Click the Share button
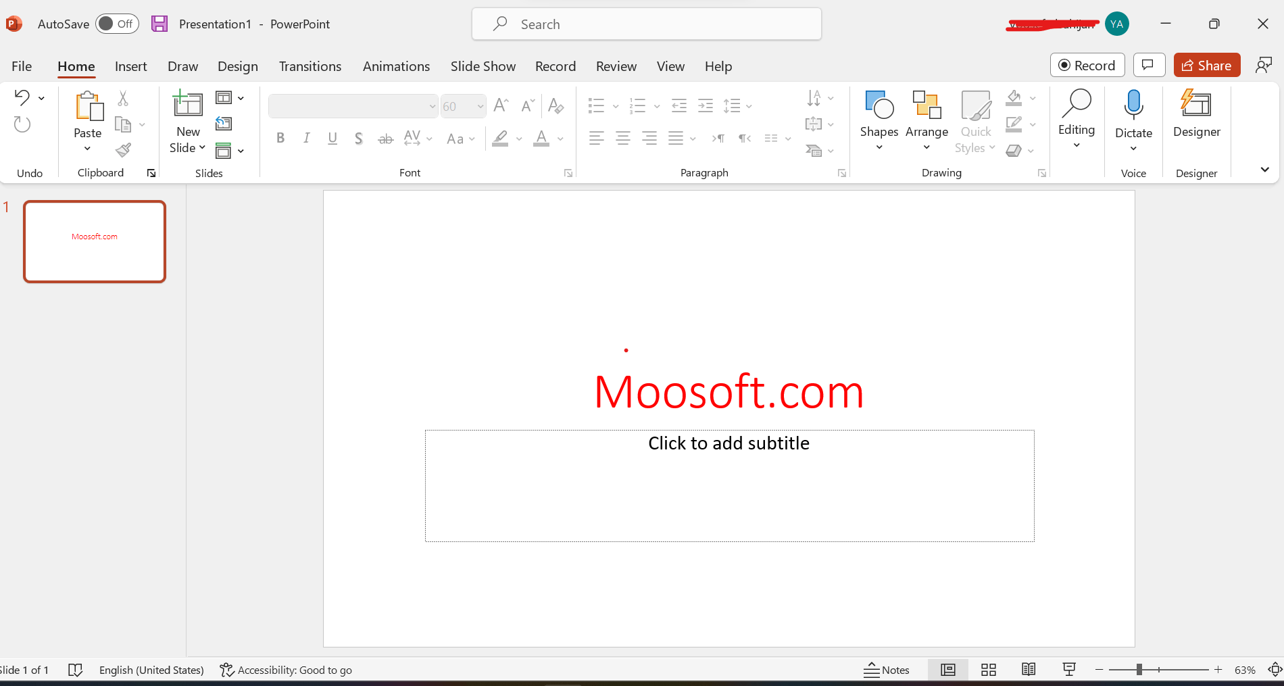1284x686 pixels. (1206, 66)
